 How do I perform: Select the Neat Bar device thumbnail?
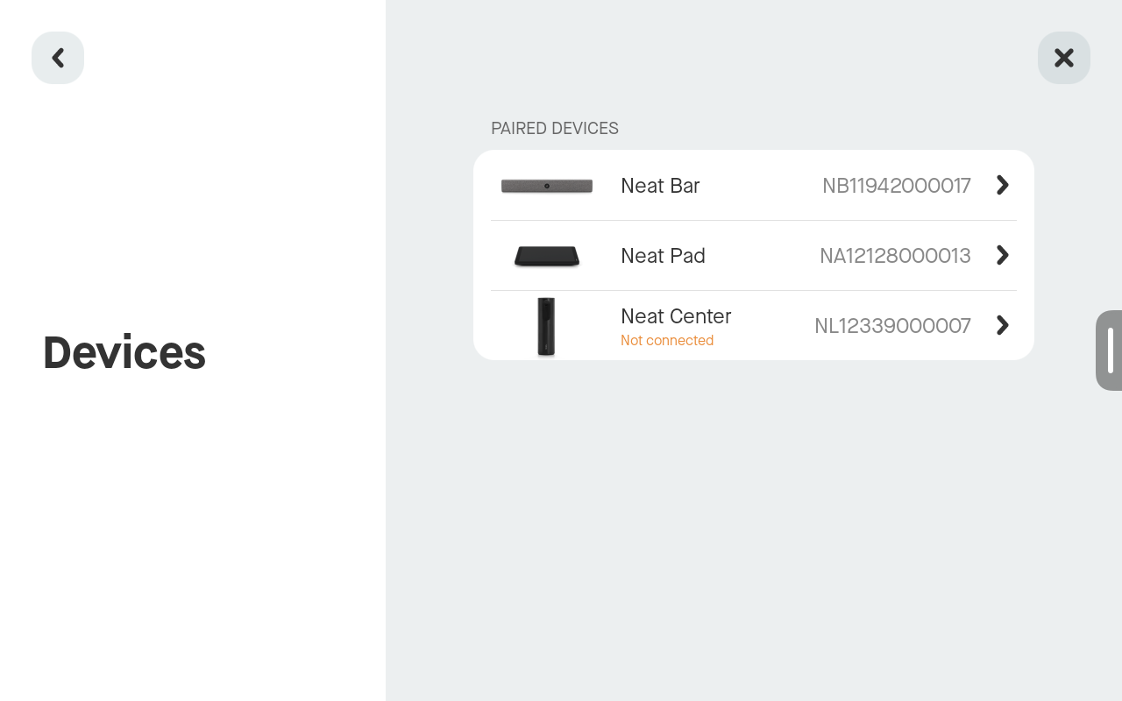coord(546,185)
